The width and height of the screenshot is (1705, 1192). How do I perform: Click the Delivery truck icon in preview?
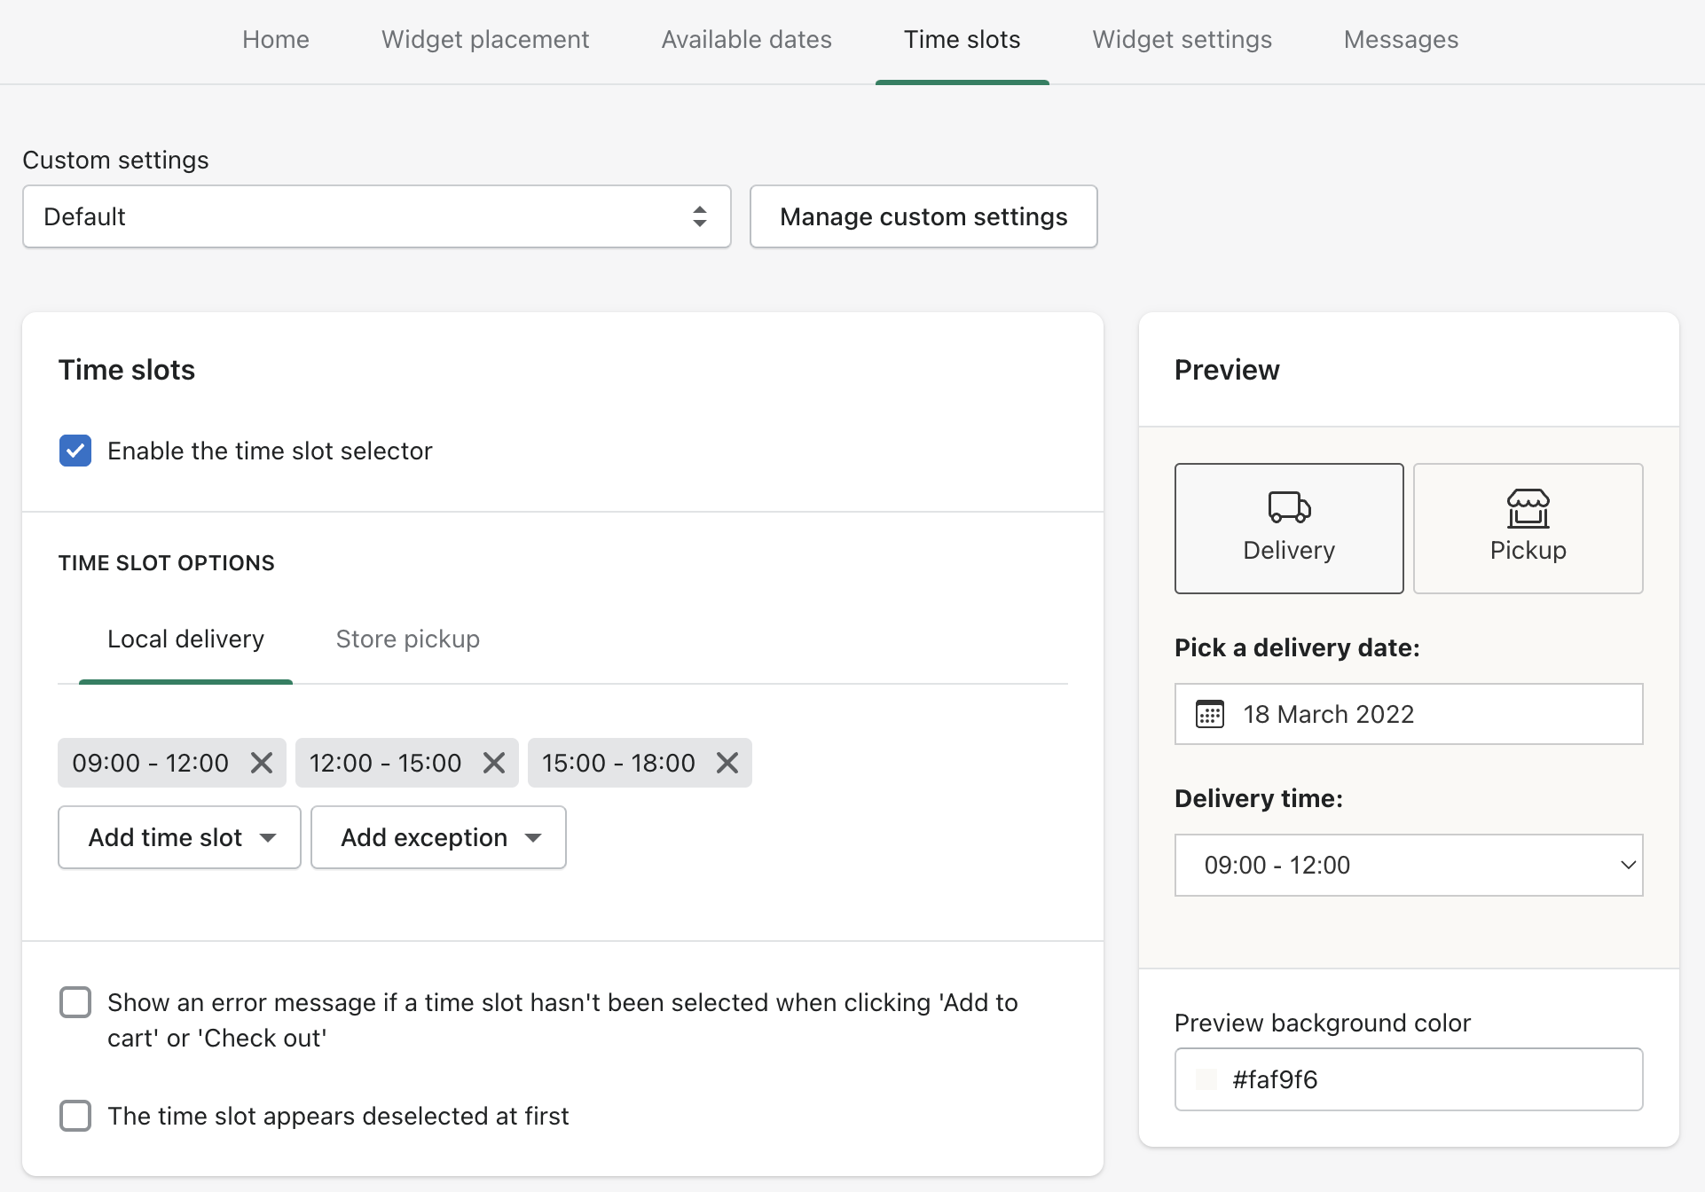coord(1289,507)
